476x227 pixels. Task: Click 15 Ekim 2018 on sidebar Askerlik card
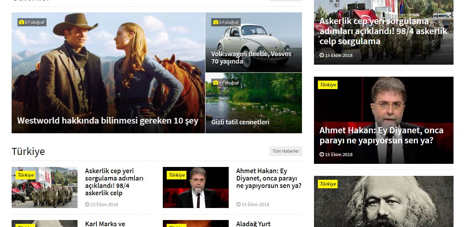point(339,55)
